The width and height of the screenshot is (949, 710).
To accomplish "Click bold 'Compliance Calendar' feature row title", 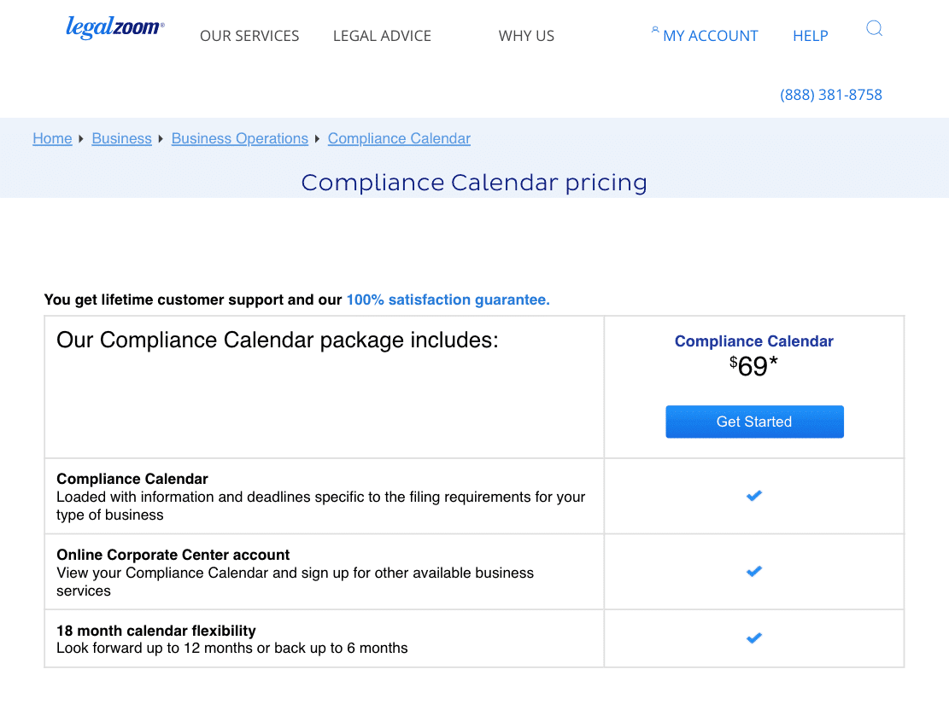I will pos(132,479).
